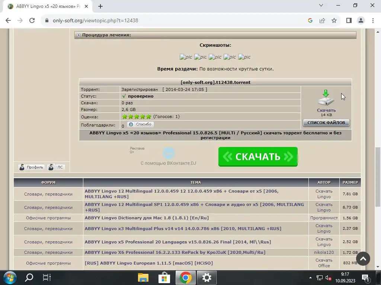Expand the Процедура лечения spoiler

point(79,35)
